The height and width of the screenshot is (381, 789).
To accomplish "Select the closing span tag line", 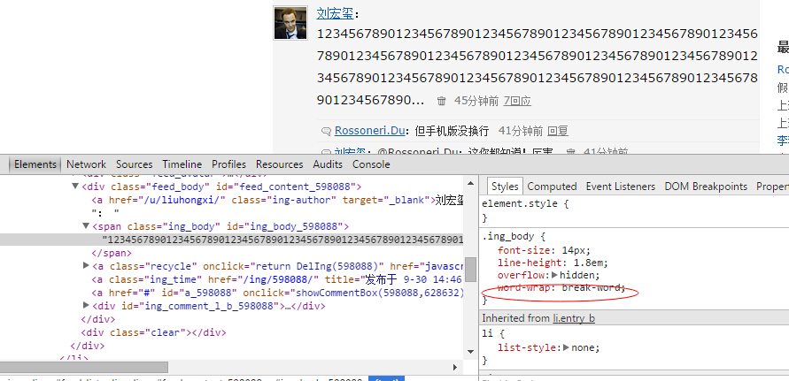I will pos(112,253).
